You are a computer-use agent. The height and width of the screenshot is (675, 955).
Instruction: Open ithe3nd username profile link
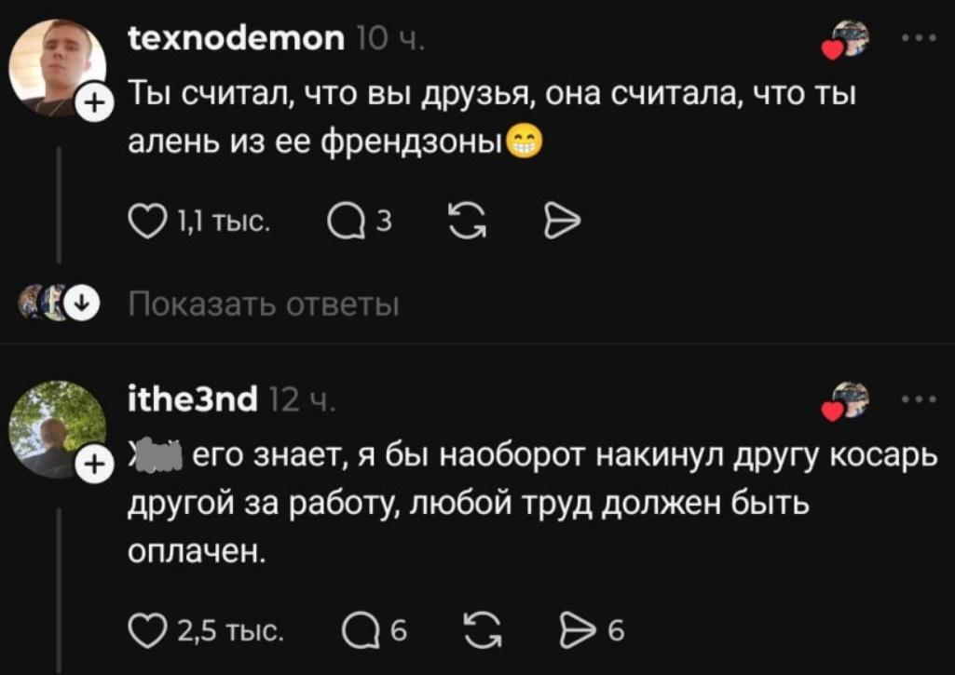[x=193, y=400]
